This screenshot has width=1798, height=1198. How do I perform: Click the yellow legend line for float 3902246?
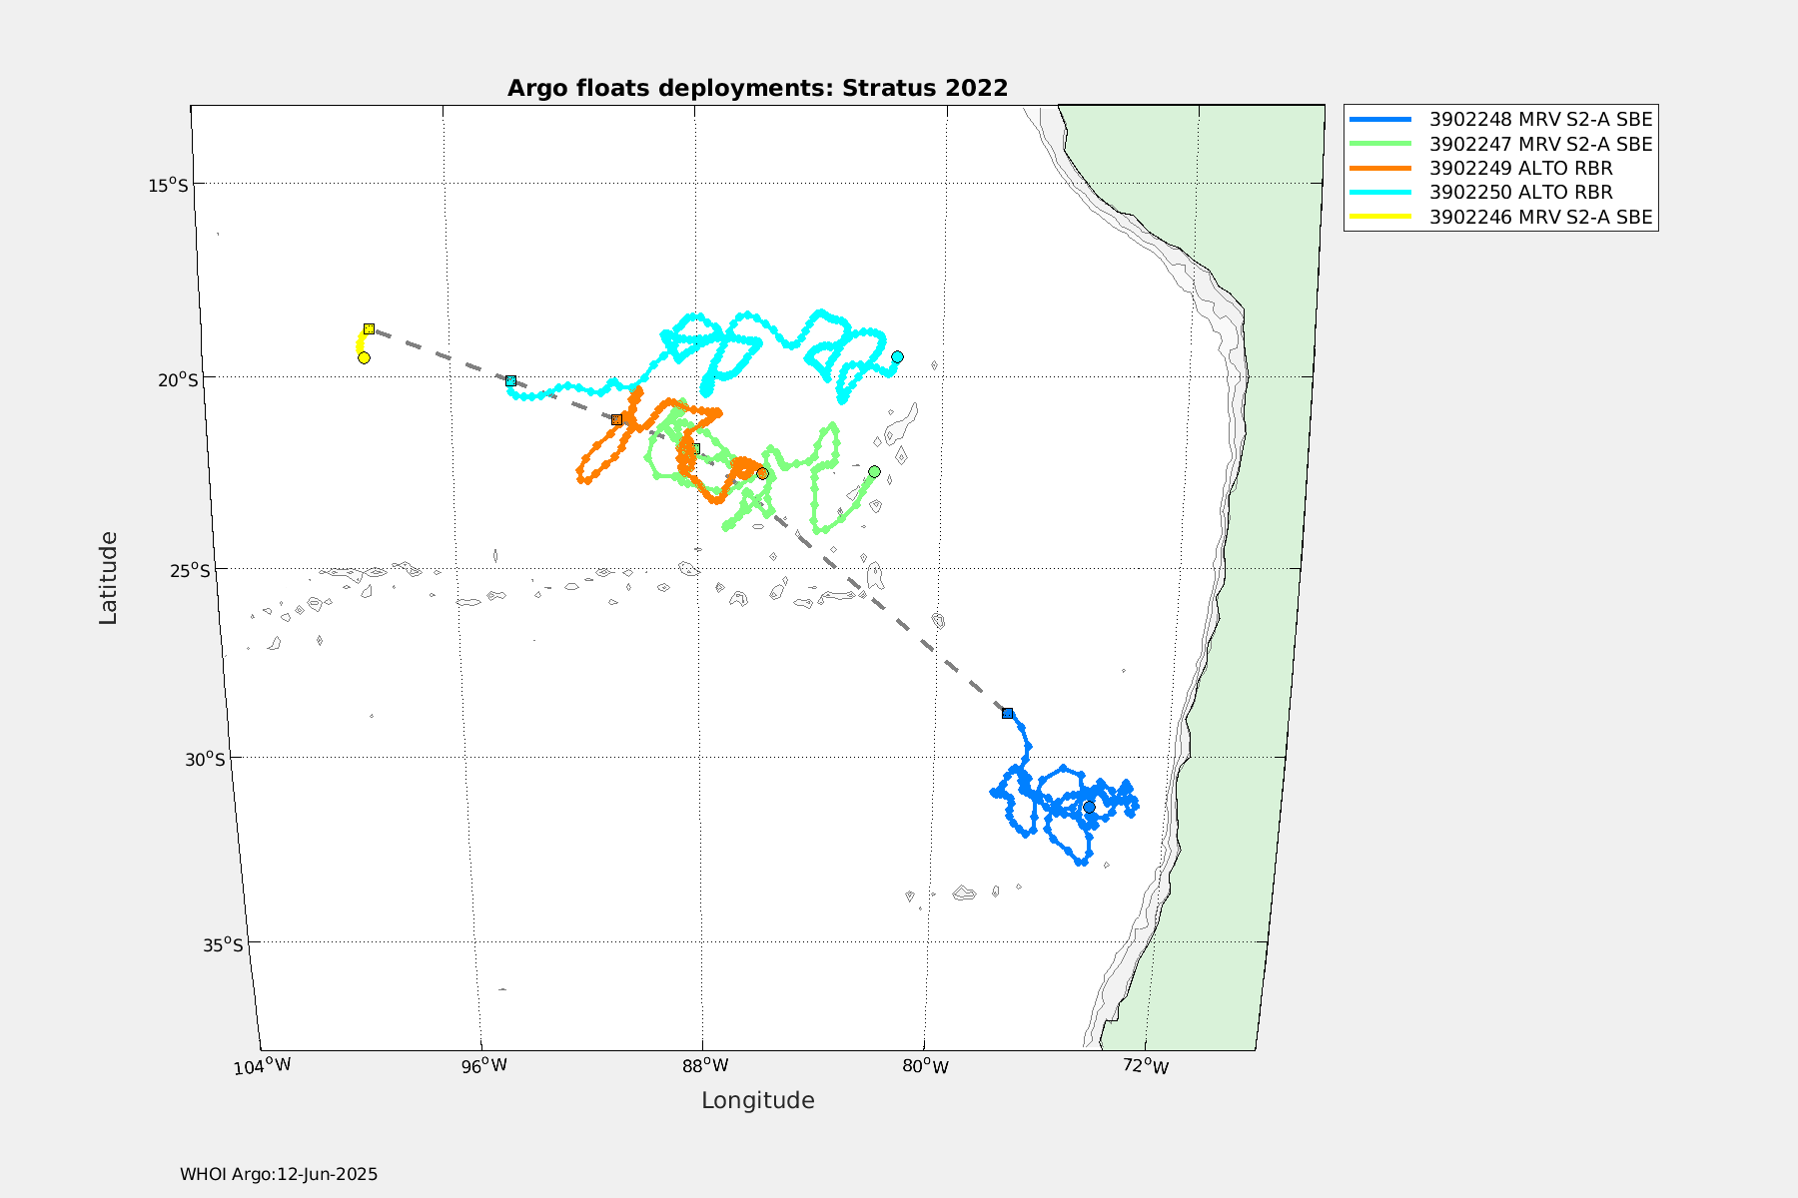click(1380, 217)
